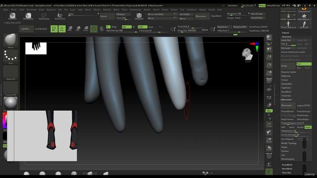Viewport: 317px width, 178px height.
Task: Toggle the Gizmo 3D circular button
Action: [94, 29]
